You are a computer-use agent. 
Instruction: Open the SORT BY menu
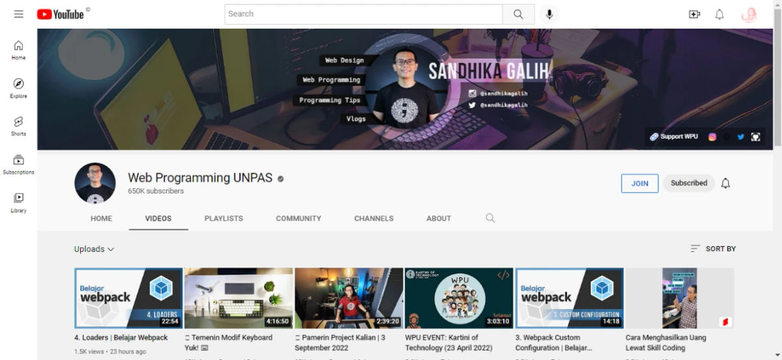pyautogui.click(x=713, y=249)
